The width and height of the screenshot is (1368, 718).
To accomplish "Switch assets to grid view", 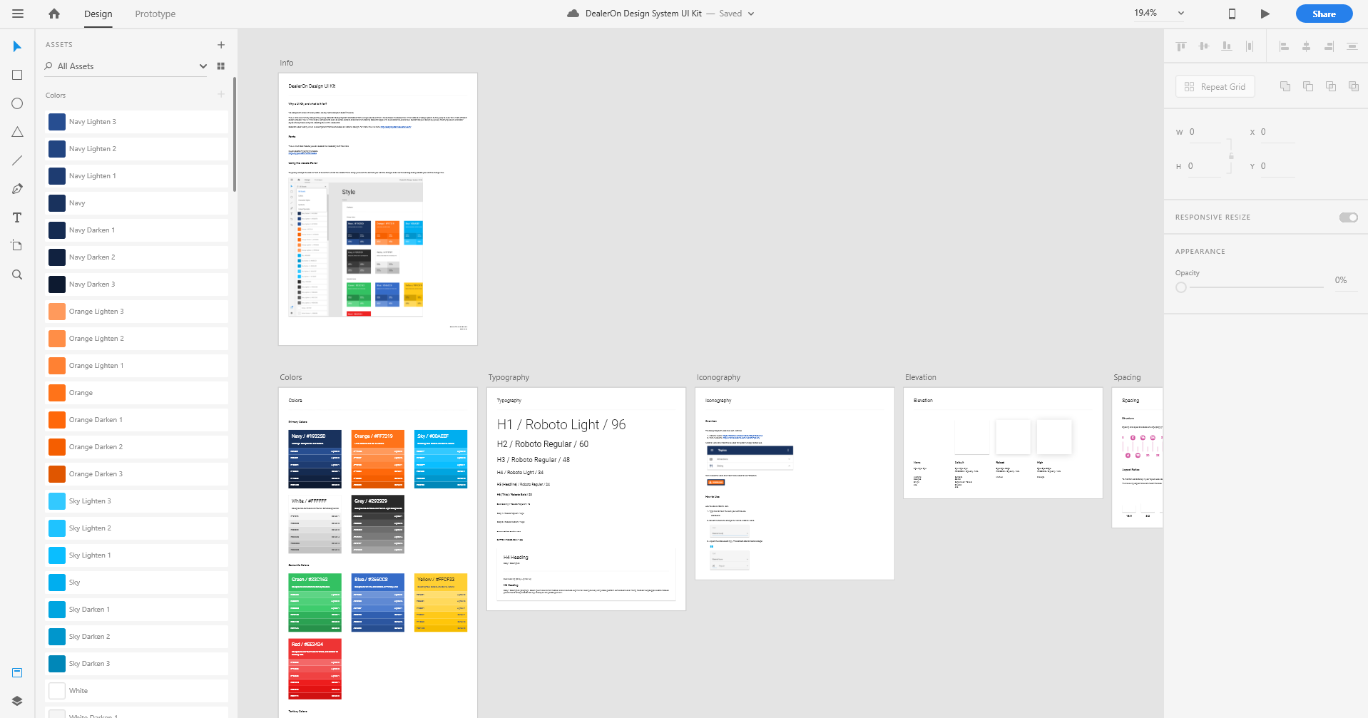I will tap(221, 66).
